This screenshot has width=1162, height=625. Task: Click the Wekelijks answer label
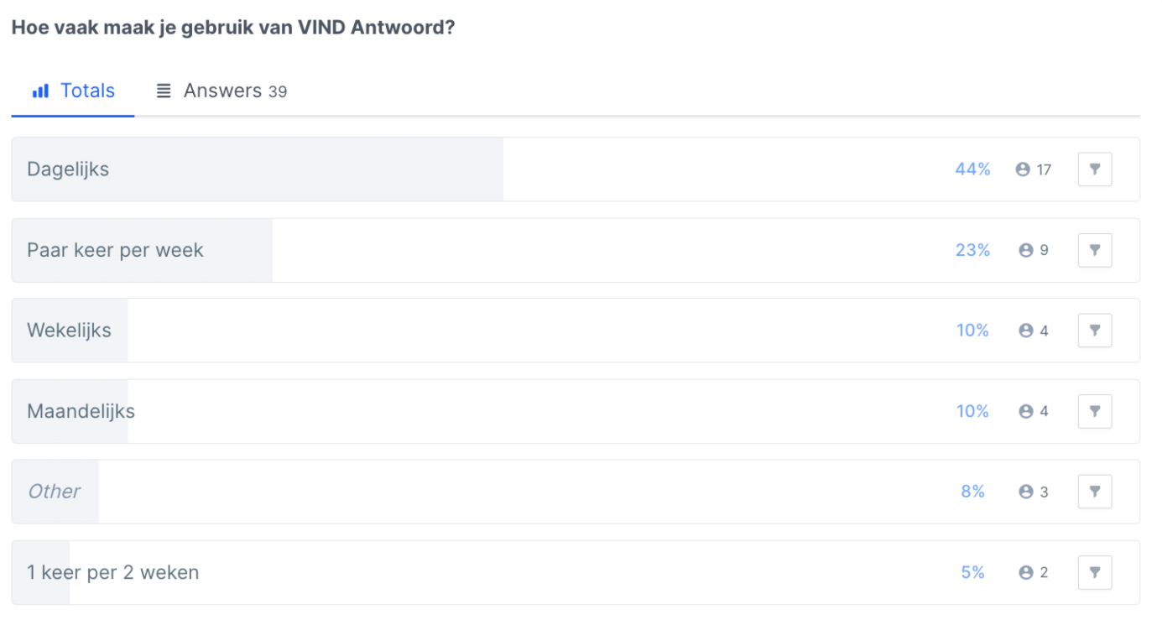69,331
